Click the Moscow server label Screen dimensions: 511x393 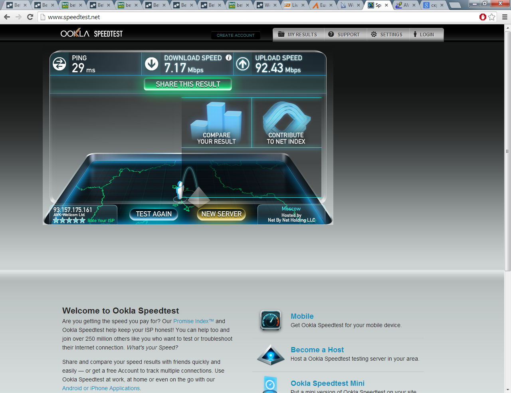pyautogui.click(x=291, y=209)
